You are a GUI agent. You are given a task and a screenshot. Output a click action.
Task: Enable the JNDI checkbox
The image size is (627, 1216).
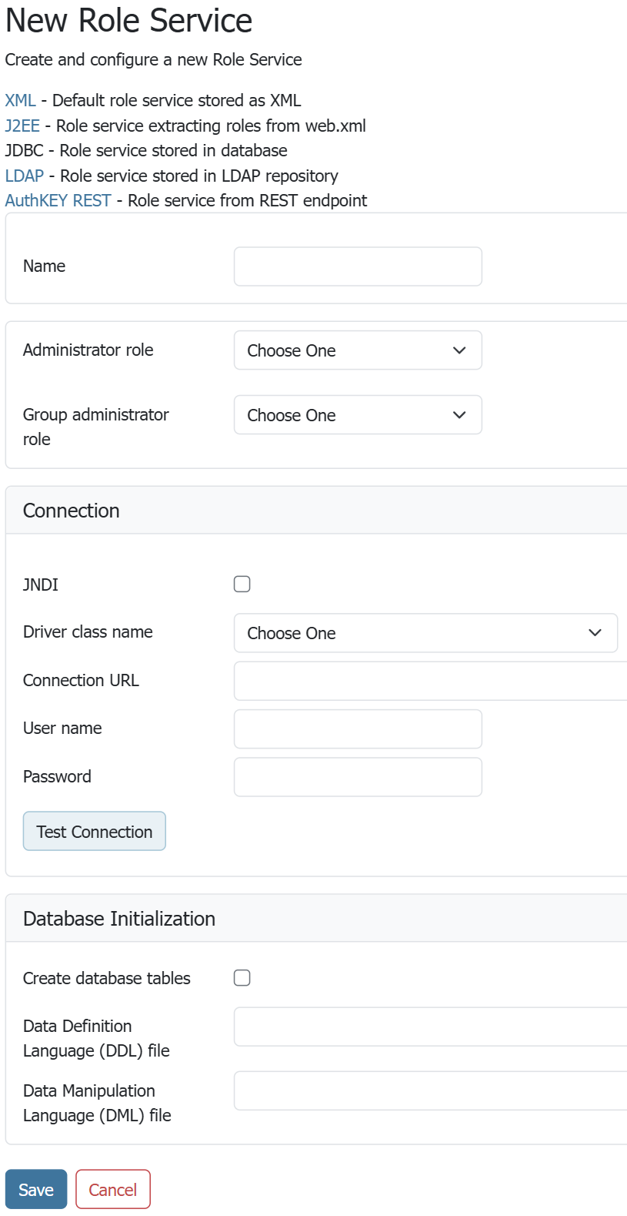point(242,585)
